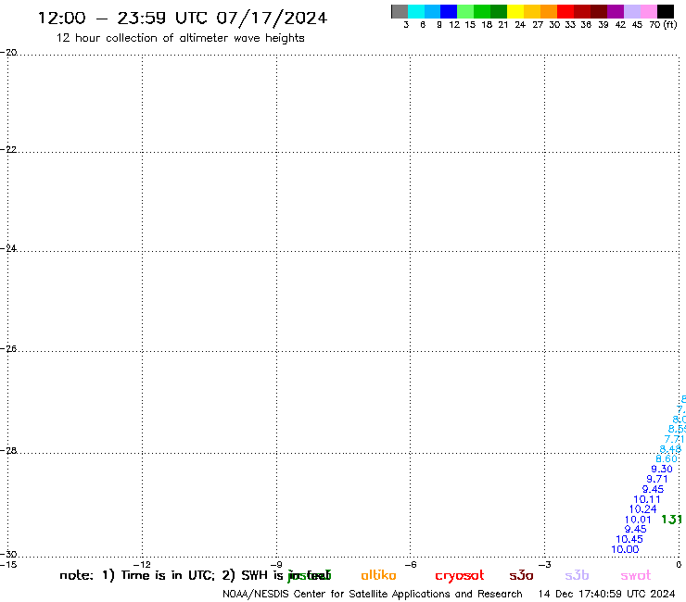Select the pink swatch in the color scale
Screen dimensions: 686x602
[649, 11]
